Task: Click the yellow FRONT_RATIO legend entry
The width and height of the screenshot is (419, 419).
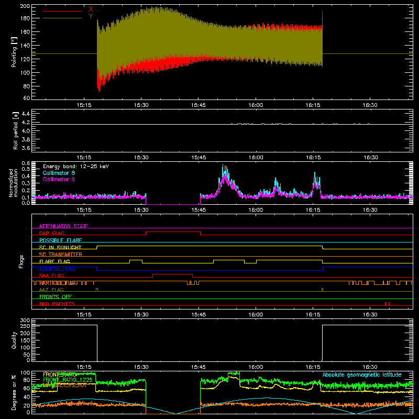Action: (60, 374)
